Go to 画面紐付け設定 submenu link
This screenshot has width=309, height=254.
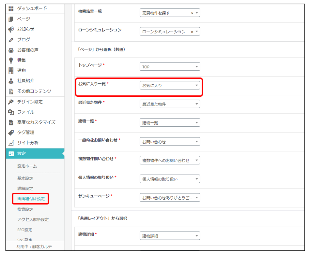pos(31,199)
